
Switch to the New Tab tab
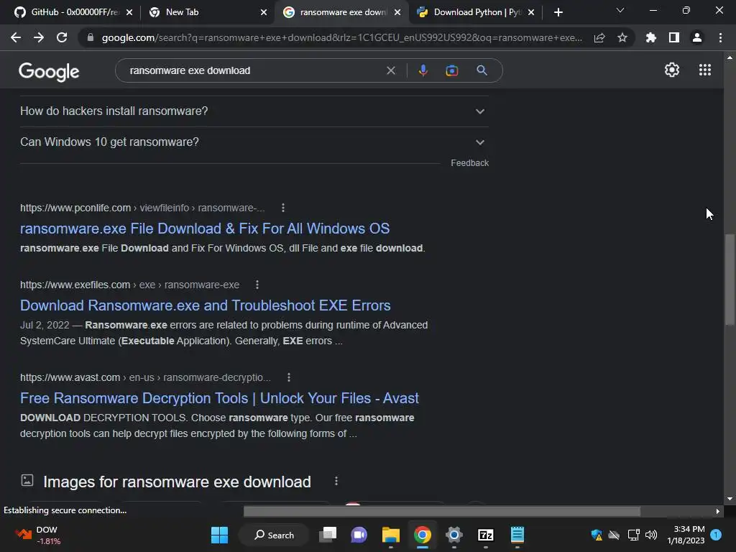click(x=206, y=12)
